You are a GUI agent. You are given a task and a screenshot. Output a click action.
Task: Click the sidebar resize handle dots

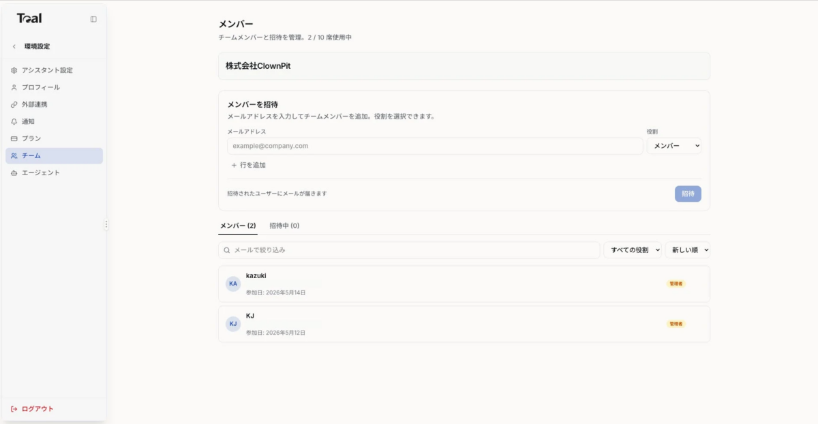tap(106, 224)
